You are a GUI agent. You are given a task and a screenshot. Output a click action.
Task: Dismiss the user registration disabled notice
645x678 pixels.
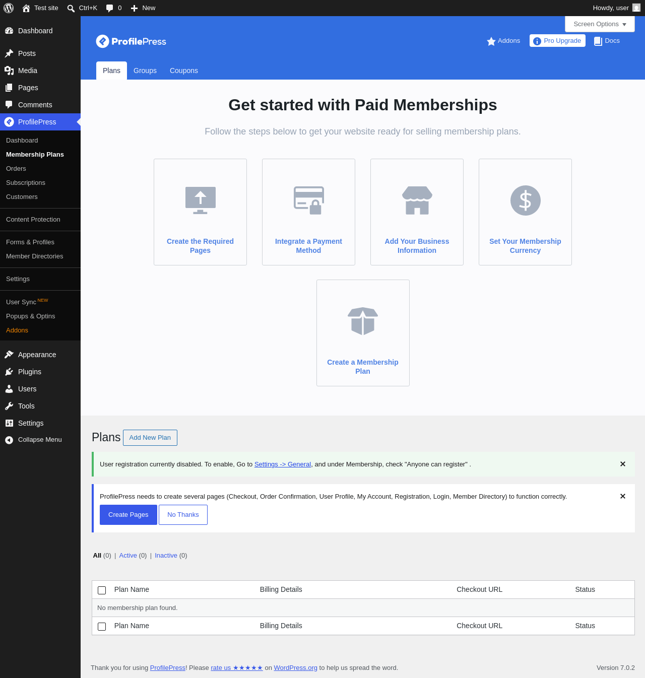623,464
